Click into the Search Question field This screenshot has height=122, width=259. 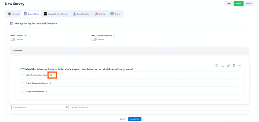38,107
